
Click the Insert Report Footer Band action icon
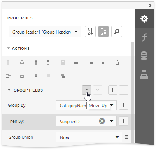point(22,76)
